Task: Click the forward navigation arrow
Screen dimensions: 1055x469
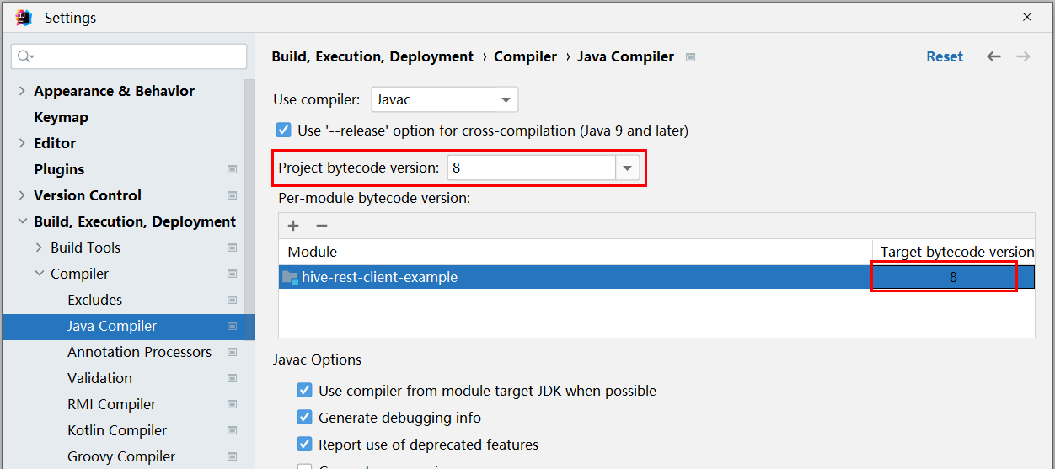Action: (x=1023, y=56)
